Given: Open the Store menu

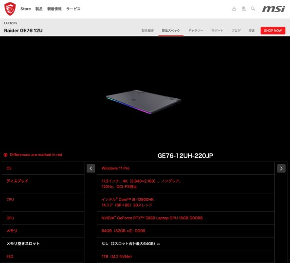Looking at the screenshot, I should click(x=25, y=9).
